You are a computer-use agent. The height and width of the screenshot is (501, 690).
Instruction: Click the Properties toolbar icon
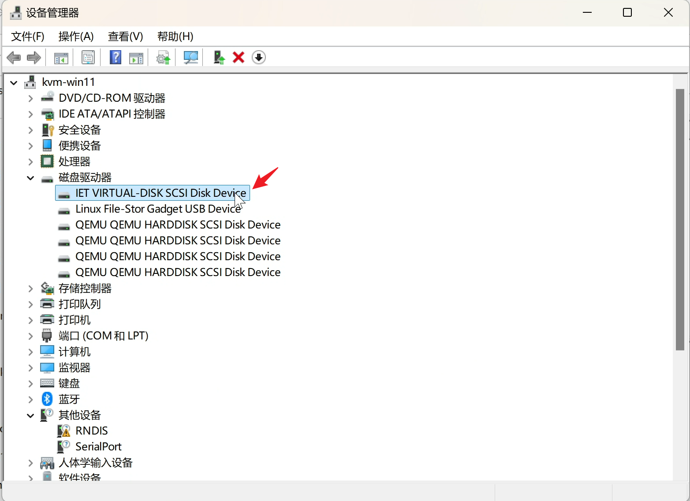[x=88, y=57]
